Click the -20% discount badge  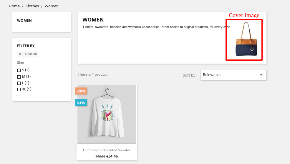(81, 91)
